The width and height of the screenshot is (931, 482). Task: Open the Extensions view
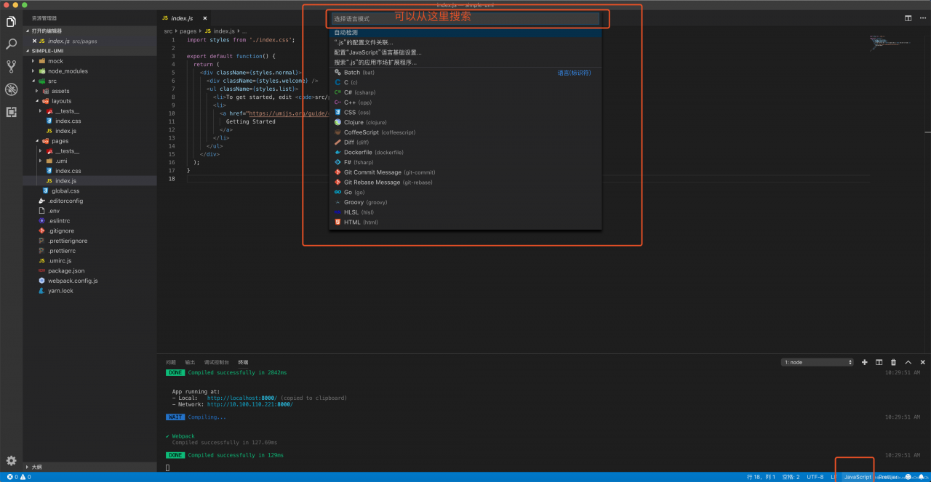[x=11, y=112]
